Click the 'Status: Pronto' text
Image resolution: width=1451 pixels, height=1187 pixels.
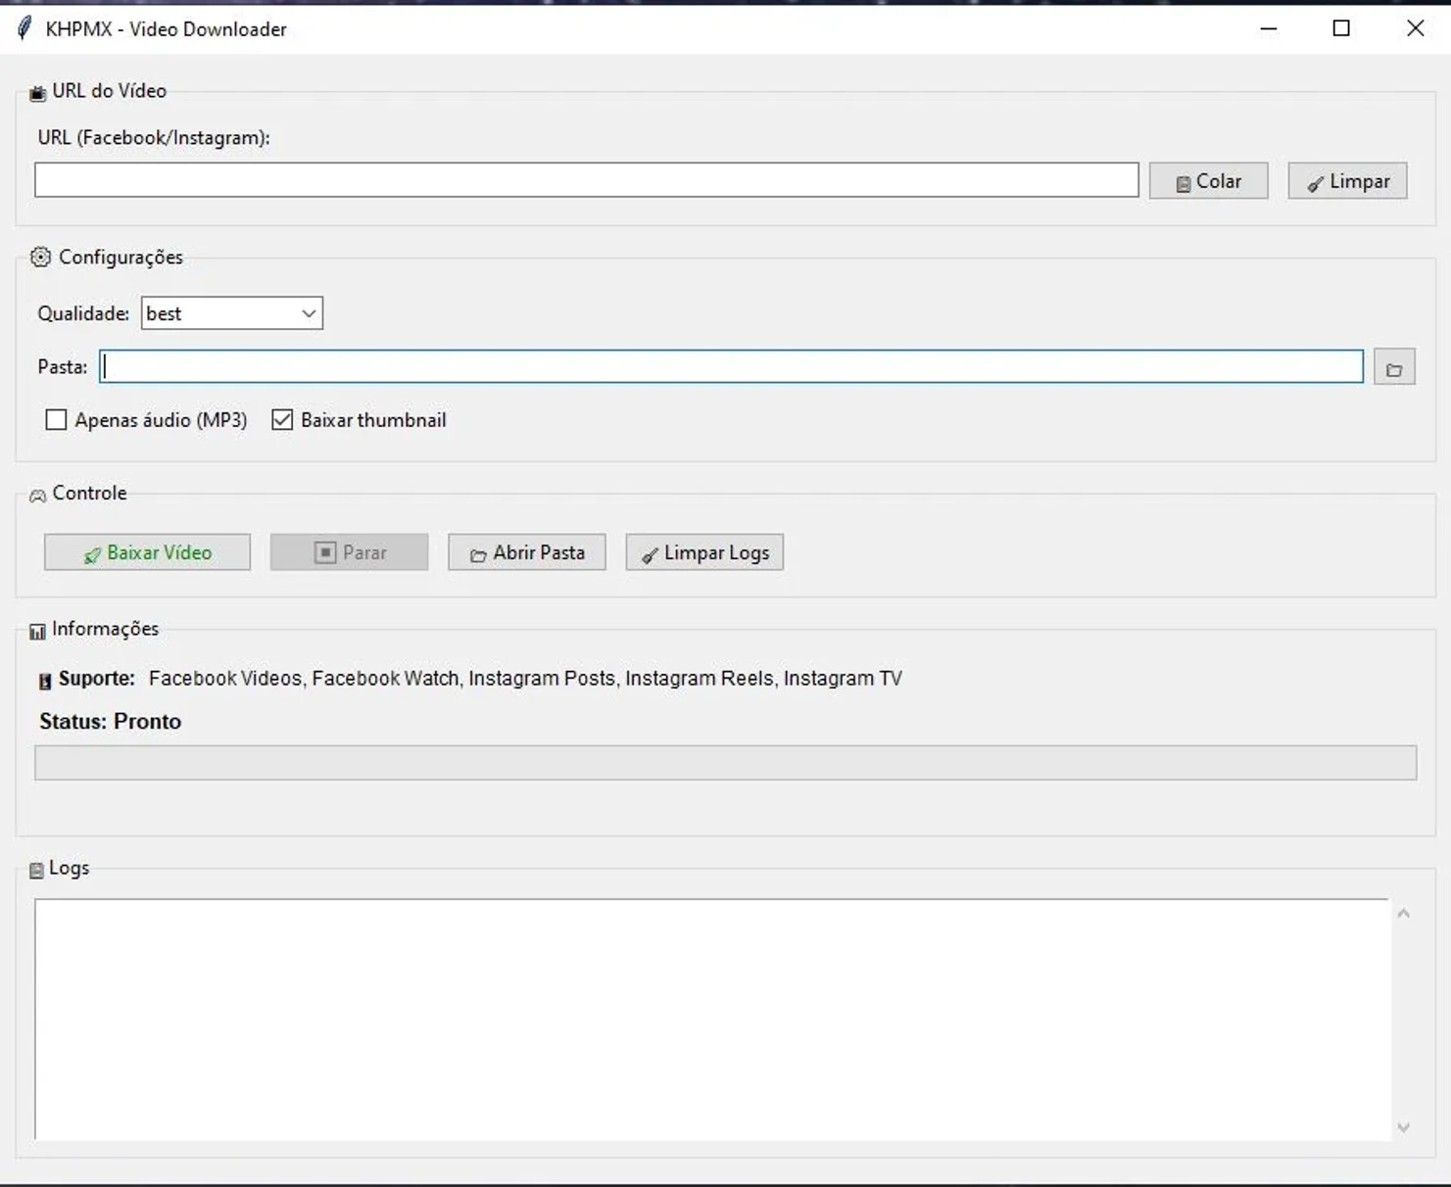pyautogui.click(x=110, y=722)
